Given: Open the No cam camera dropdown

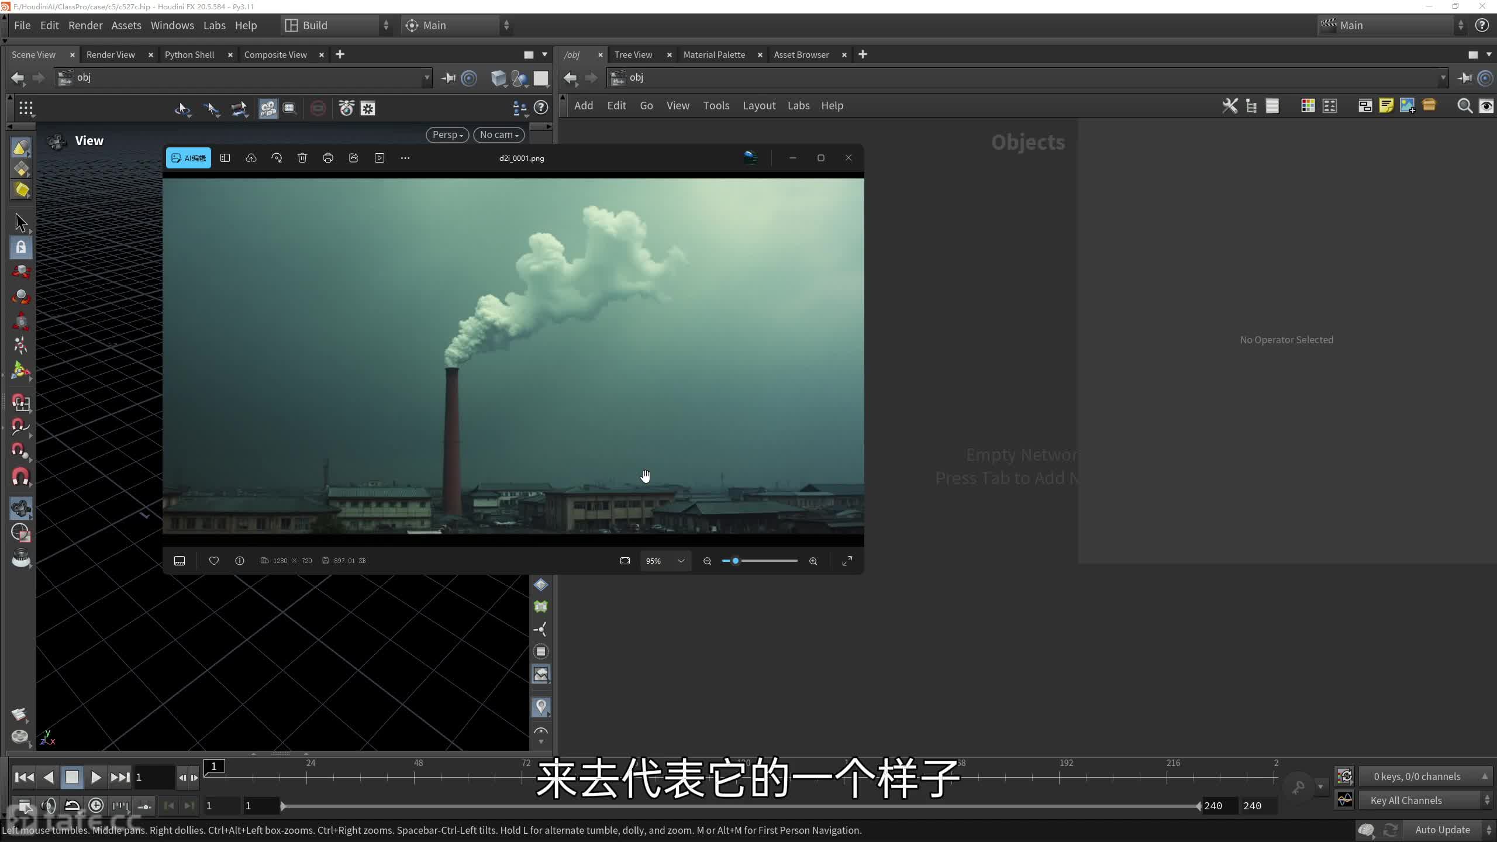Looking at the screenshot, I should click(499, 134).
